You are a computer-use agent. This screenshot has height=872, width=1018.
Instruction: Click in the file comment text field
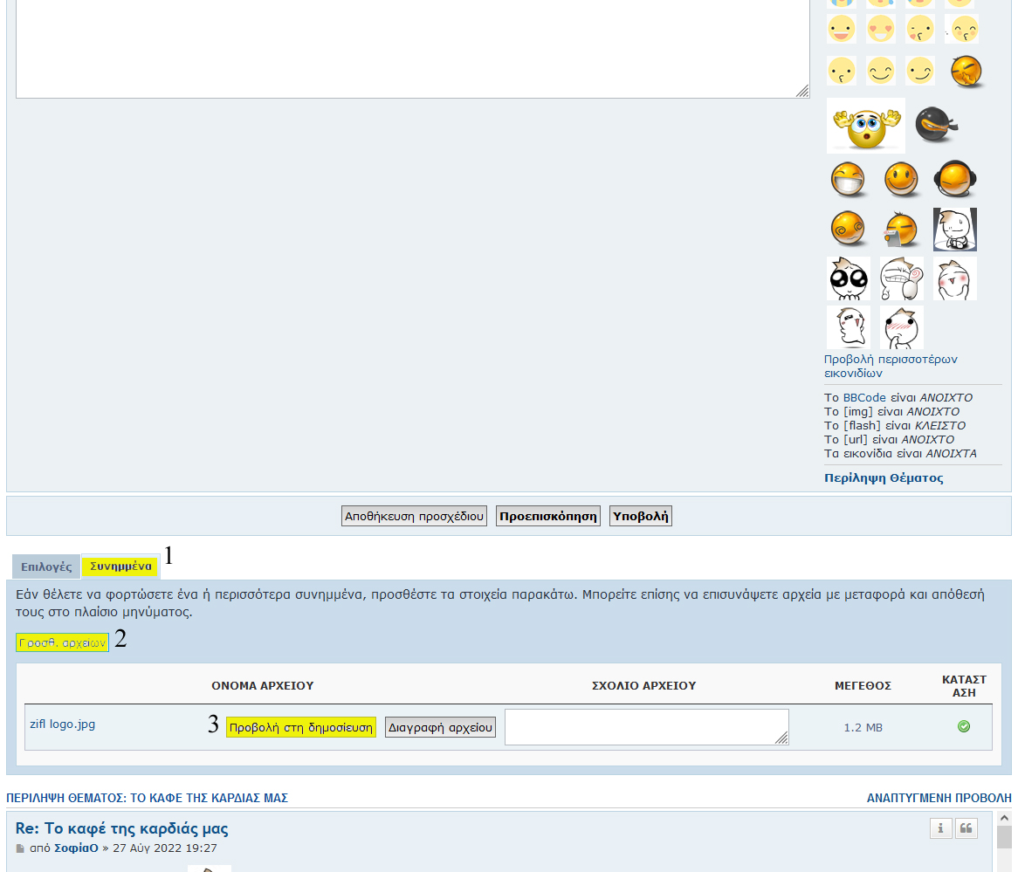pos(646,726)
